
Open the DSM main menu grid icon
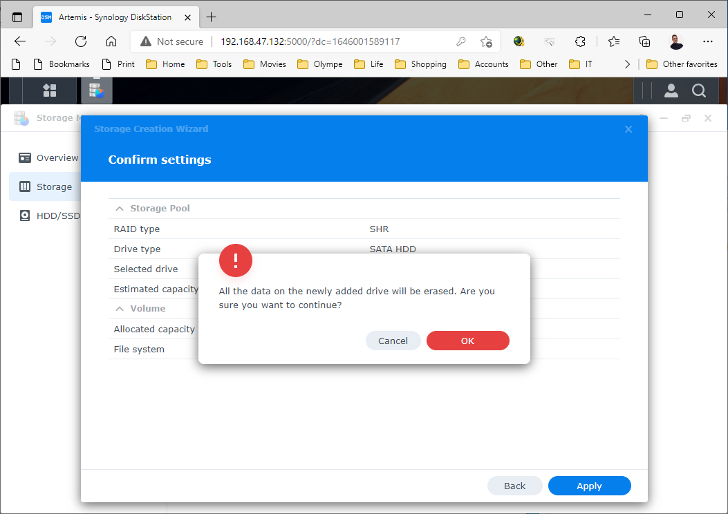click(x=49, y=91)
